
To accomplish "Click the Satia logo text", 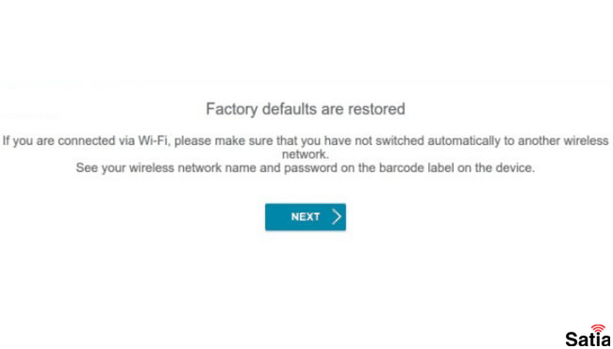I will point(588,340).
